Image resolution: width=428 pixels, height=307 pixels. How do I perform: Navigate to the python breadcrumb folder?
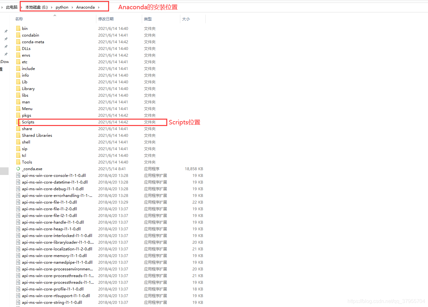pyautogui.click(x=62, y=7)
